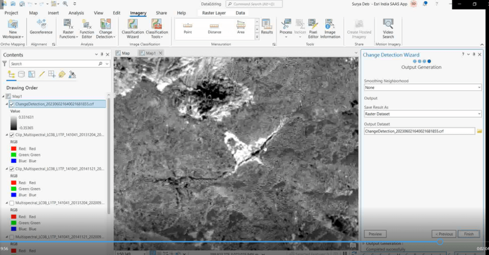Collapse Clip_Multispectral 20131204 layer legend
This screenshot has height=255, width=489.
(7, 135)
